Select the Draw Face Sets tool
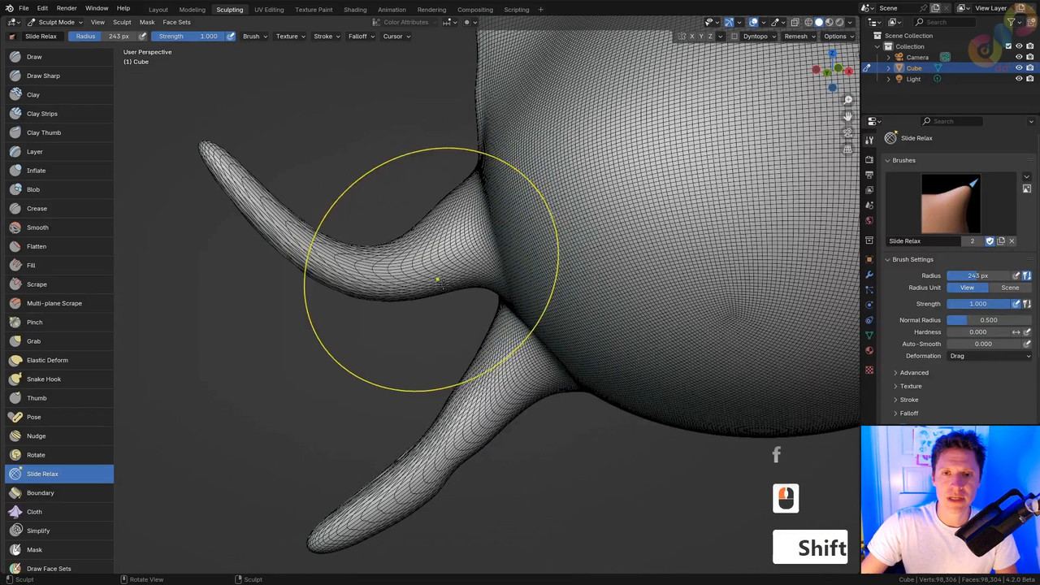Screen dimensions: 1040x585 pyautogui.click(x=58, y=569)
